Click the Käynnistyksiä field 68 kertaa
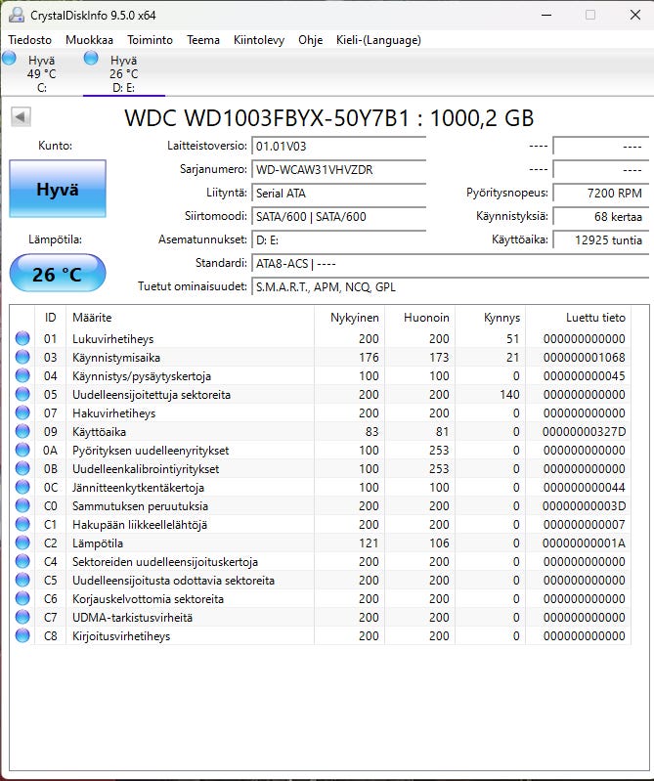654x781 pixels. [x=601, y=217]
